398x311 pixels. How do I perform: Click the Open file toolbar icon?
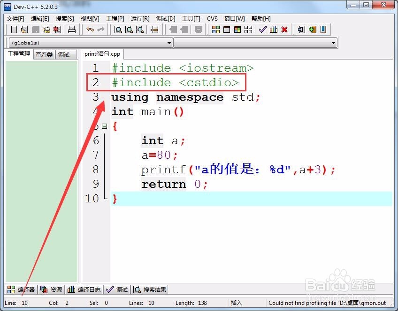tap(24, 30)
